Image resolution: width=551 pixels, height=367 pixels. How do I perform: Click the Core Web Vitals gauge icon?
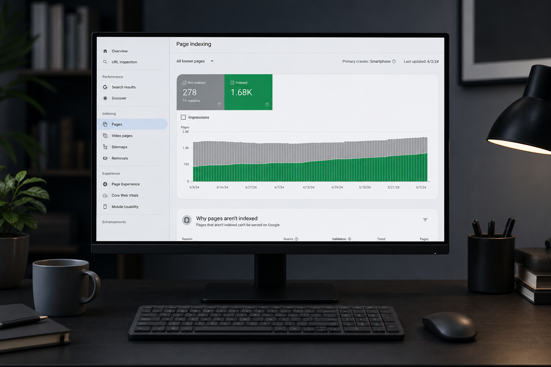point(105,195)
